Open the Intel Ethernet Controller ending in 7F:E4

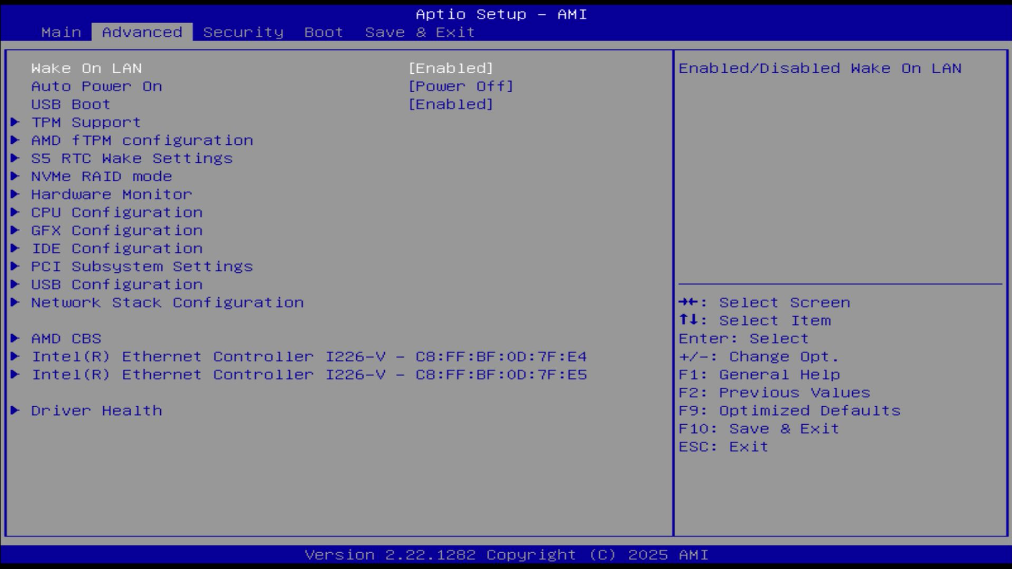point(309,357)
